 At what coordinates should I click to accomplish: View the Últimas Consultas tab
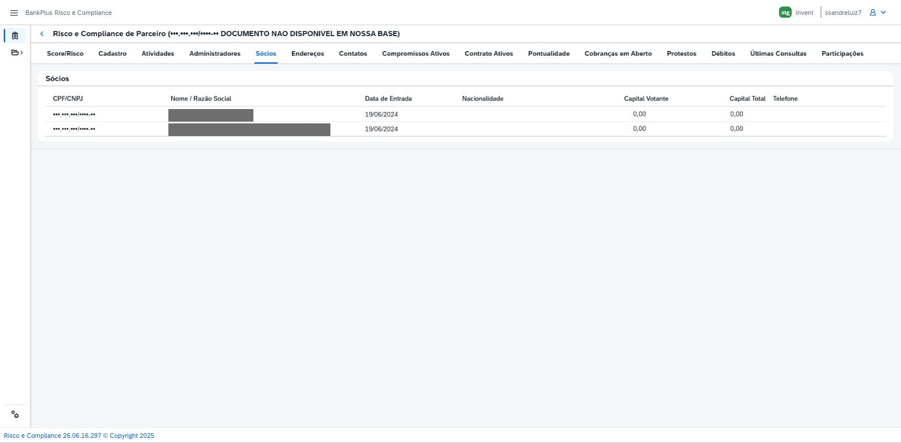click(778, 53)
